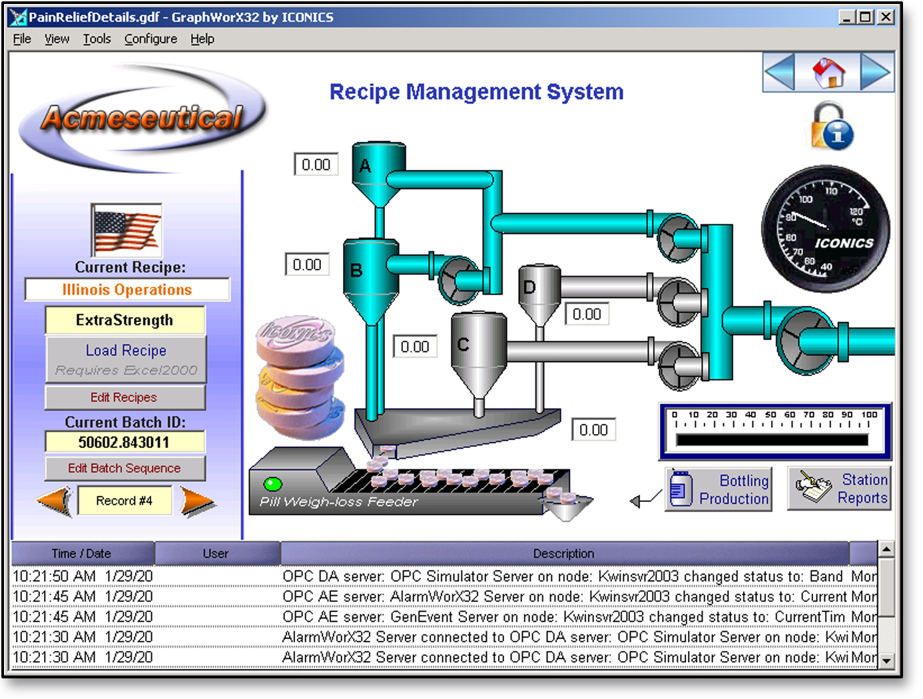Viewport: 923px width, 699px height.
Task: Select hopper A tank
Action: (378, 174)
